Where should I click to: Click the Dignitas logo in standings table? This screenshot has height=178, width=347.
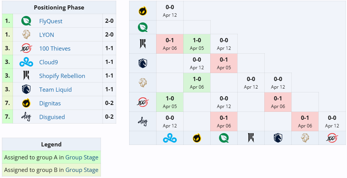click(26, 103)
